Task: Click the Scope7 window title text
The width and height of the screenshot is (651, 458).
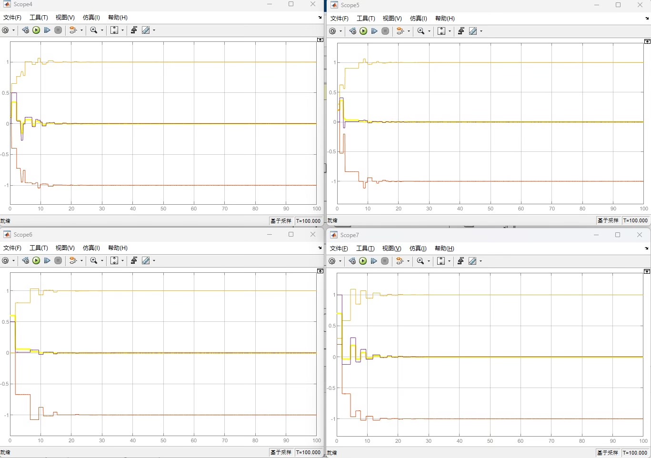Action: click(x=350, y=235)
